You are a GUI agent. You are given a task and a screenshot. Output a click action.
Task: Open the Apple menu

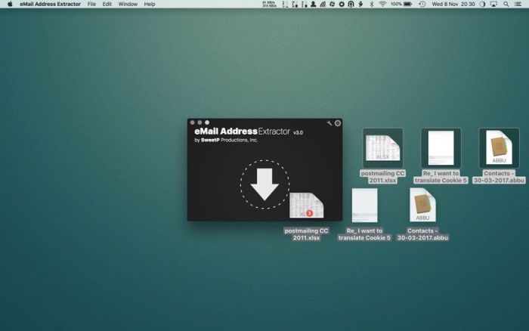10,4
